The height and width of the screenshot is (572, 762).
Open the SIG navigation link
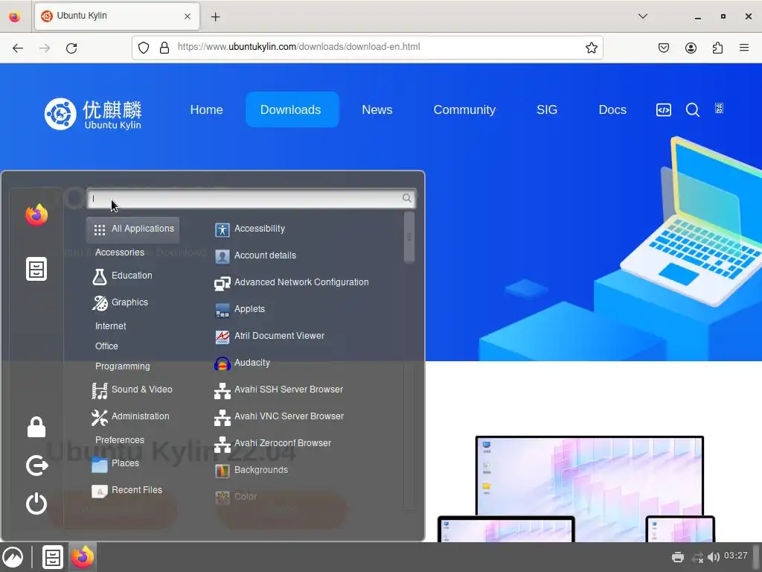click(547, 110)
